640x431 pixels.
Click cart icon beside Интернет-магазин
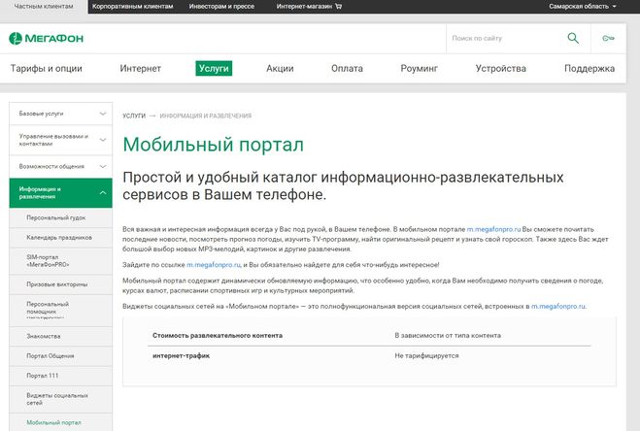(338, 6)
